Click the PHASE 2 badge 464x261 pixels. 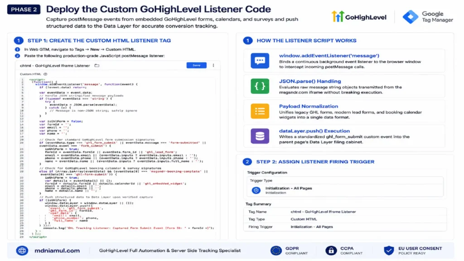24,10
